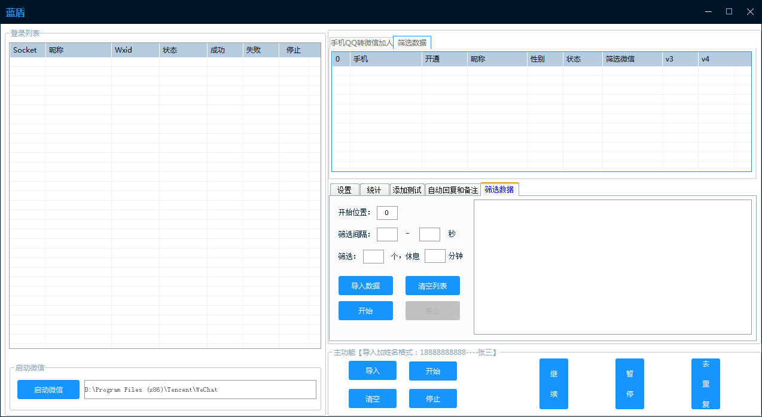Minimize the 蓝盾 window

708,11
